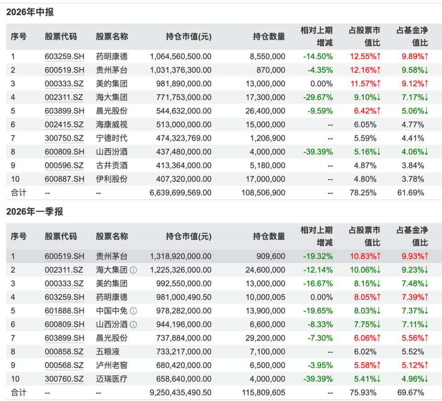Open stock code 600519.SH in 2026年一季报 table
Image resolution: width=442 pixels, height=401 pixels.
pyautogui.click(x=64, y=256)
